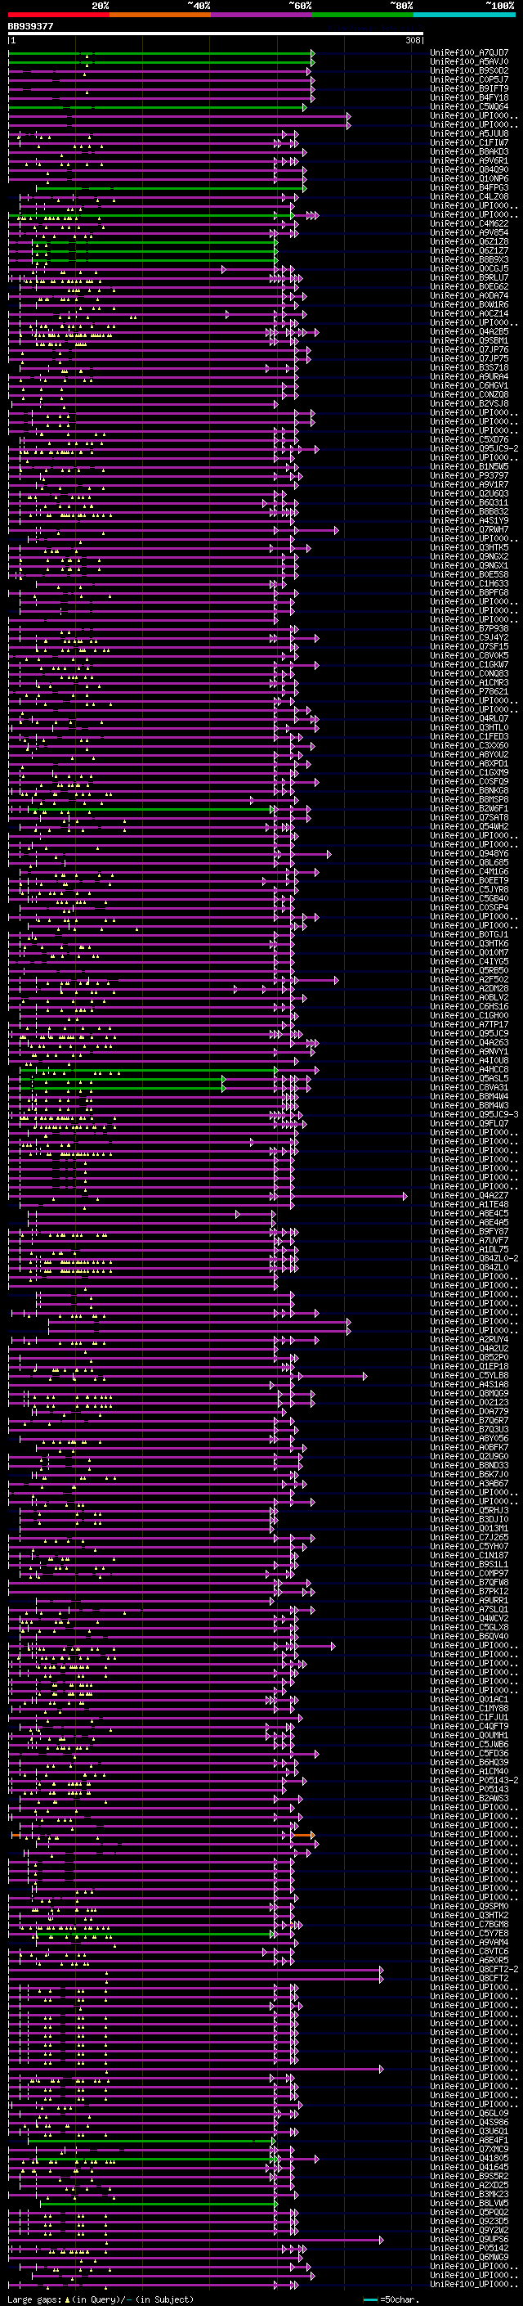The image size is (523, 2306).
Task: Click label UniRef100_Q8L685
Action: pyautogui.click(x=469, y=862)
